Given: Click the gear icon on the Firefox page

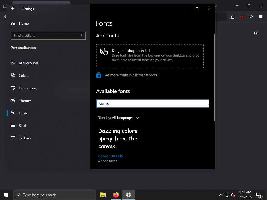Looking at the screenshot, I should (256, 33).
